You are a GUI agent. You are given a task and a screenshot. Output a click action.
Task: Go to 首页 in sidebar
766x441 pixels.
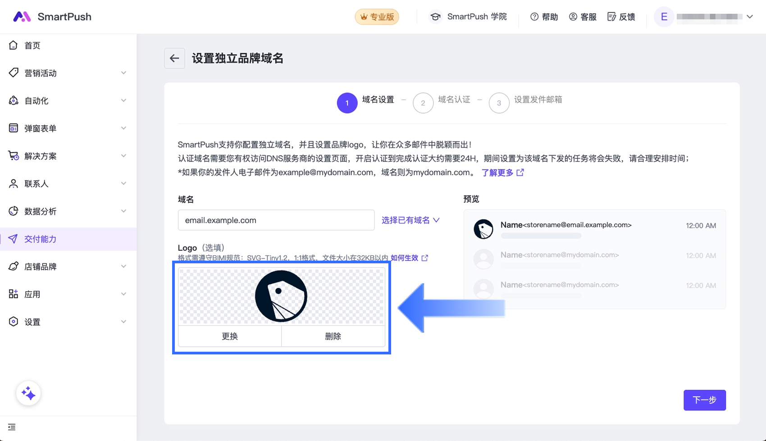click(x=32, y=46)
